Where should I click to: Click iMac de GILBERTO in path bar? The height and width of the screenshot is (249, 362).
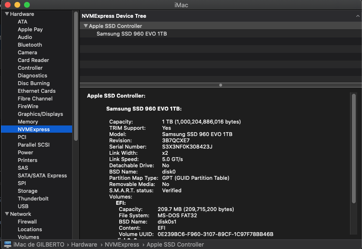(x=39, y=244)
